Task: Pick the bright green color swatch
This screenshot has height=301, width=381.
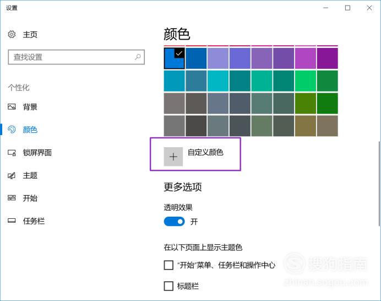Action: 306,81
